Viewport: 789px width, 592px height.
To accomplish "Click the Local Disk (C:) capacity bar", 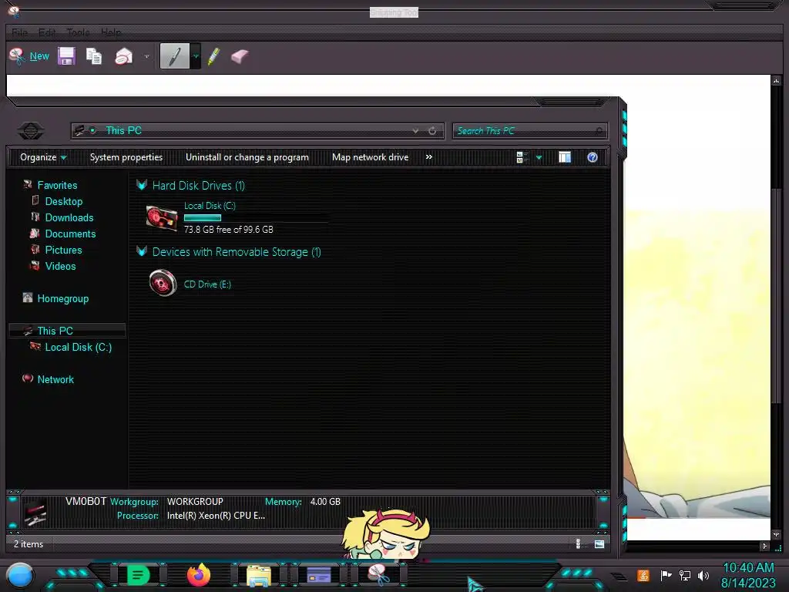I will [x=255, y=217].
